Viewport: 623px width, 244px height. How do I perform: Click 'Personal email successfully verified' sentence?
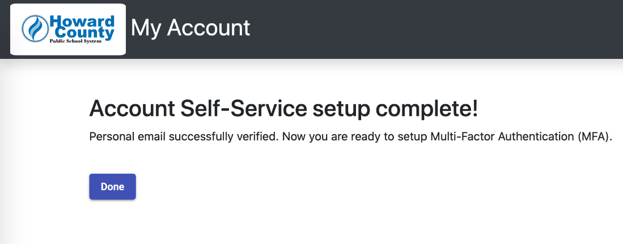(x=184, y=136)
